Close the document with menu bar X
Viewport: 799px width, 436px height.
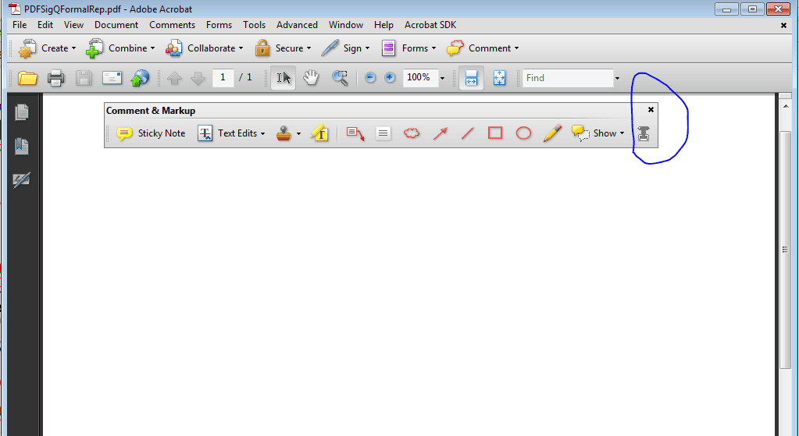(783, 26)
